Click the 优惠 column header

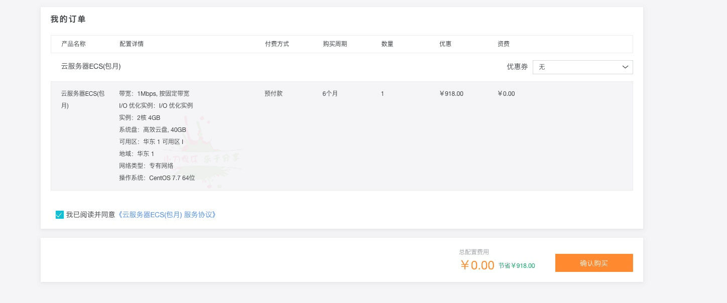445,44
